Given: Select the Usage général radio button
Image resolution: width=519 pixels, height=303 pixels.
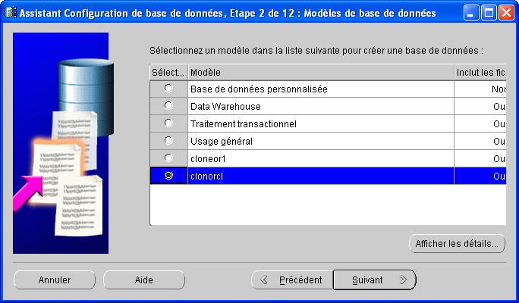Looking at the screenshot, I should (x=168, y=141).
